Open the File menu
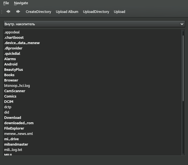188x165 pixels. pyautogui.click(x=6, y=3)
